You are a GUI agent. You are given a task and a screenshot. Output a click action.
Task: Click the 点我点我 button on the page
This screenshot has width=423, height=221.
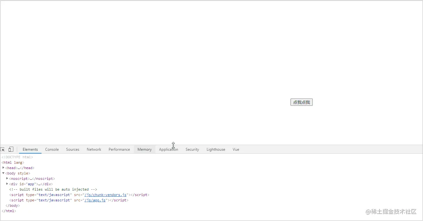coord(302,102)
